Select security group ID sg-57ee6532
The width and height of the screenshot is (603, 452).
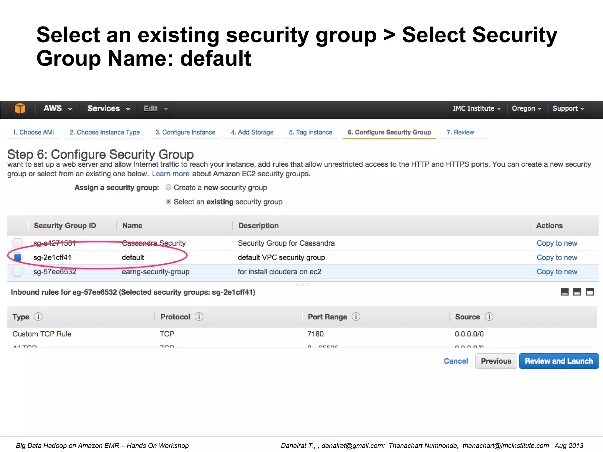(55, 272)
